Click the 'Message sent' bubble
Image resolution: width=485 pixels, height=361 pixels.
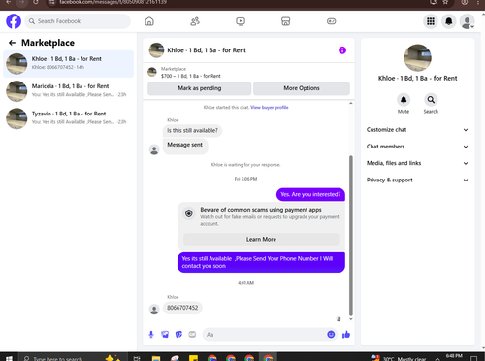click(x=185, y=146)
